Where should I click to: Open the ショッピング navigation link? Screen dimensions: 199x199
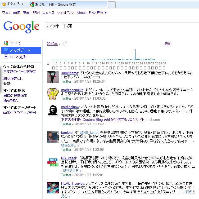(66, 12)
